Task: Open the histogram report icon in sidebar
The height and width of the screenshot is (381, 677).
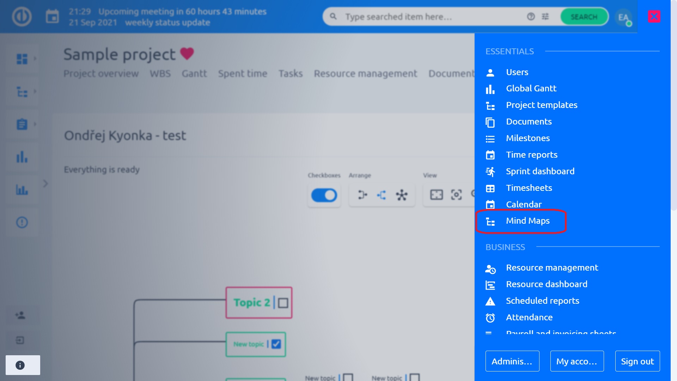Action: click(x=22, y=190)
